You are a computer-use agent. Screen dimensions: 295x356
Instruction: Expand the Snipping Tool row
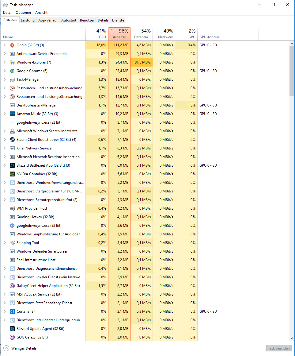[5, 243]
